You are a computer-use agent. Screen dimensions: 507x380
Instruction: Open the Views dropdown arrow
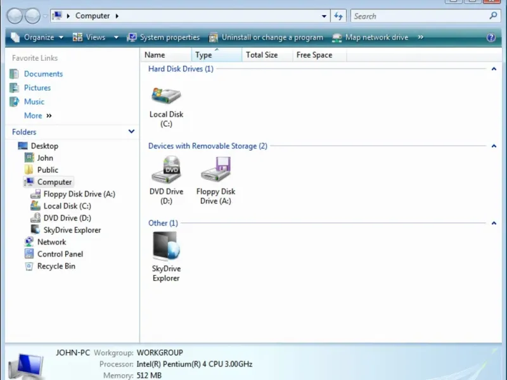click(x=116, y=37)
